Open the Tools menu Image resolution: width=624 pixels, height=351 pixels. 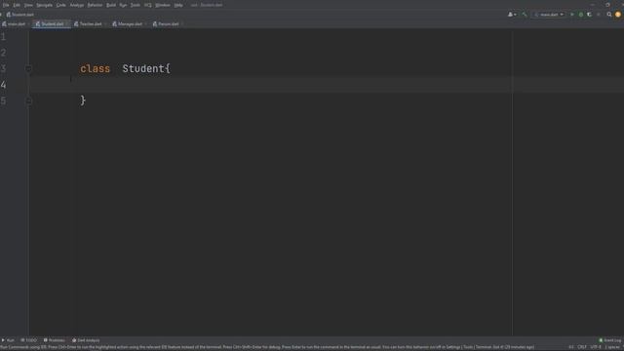[x=136, y=5]
